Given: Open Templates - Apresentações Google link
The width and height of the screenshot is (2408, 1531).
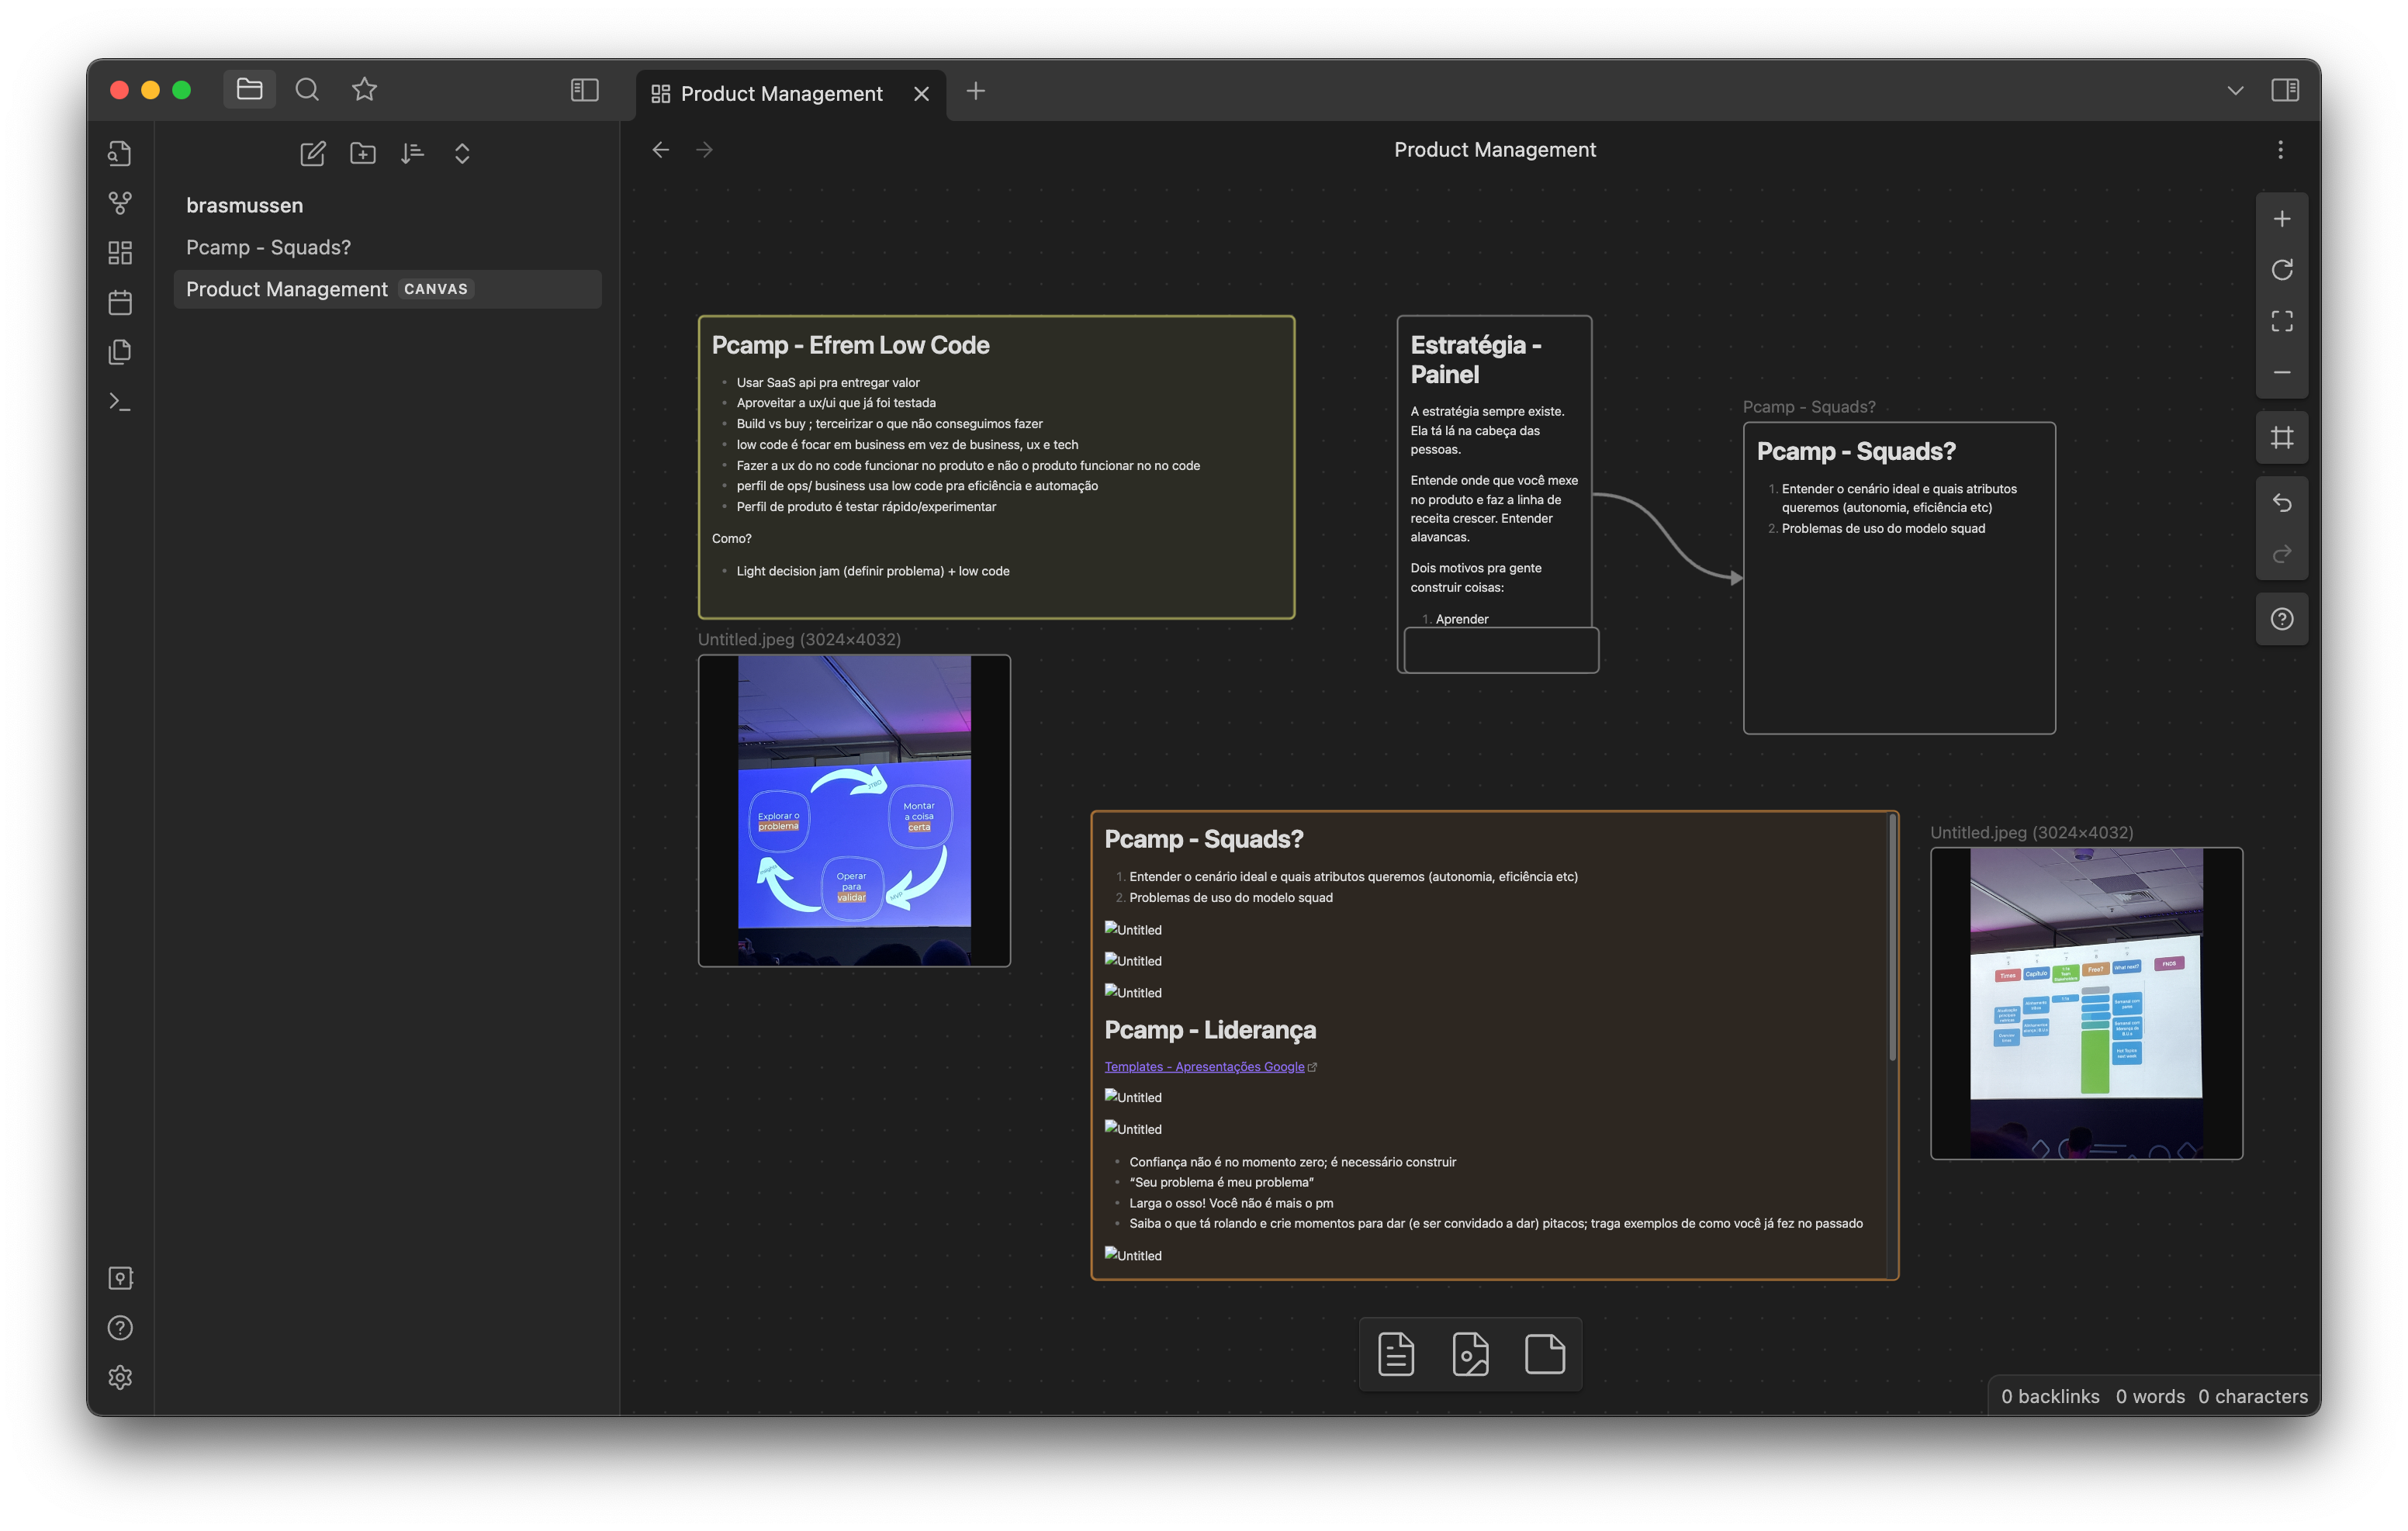Looking at the screenshot, I should click(x=1204, y=1067).
